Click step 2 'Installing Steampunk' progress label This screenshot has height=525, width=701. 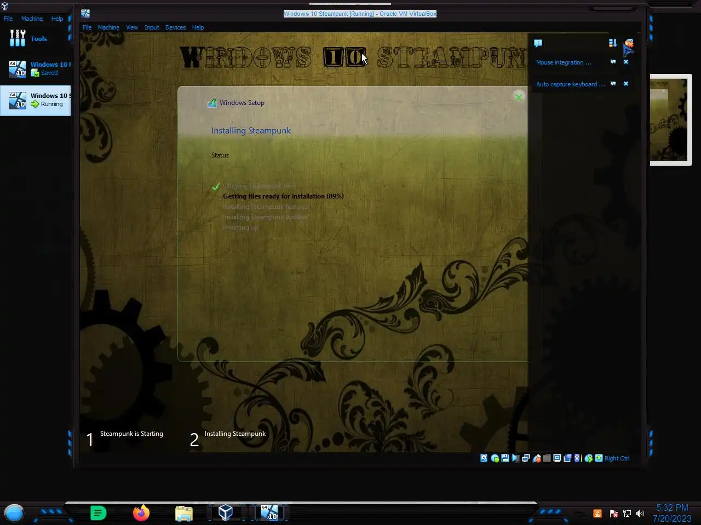(235, 434)
